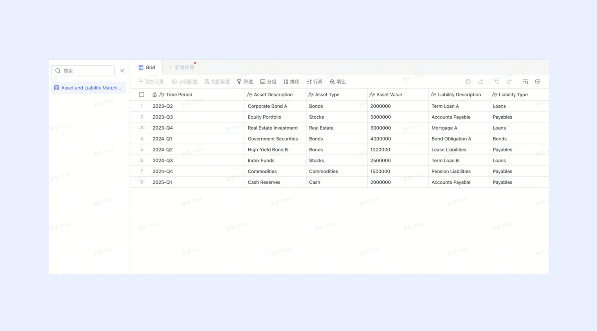This screenshot has width=597, height=331.
Task: Select the Term Loan B cell
Action: pos(459,160)
